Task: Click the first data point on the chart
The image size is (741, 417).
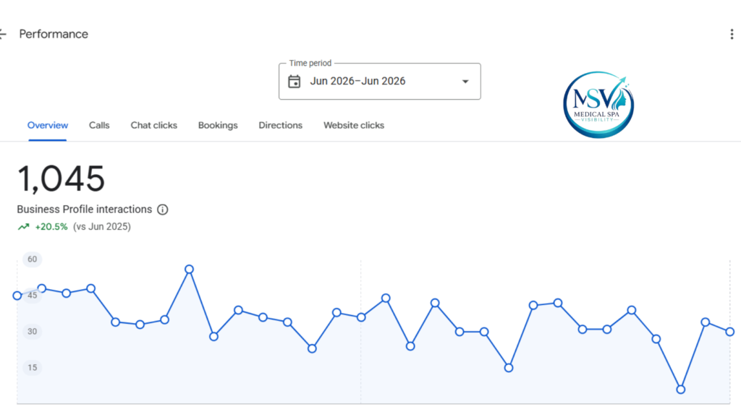Action: 17,296
